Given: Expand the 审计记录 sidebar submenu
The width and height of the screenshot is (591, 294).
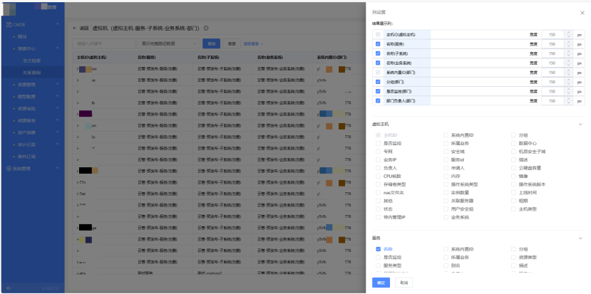Looking at the screenshot, I should (x=58, y=145).
